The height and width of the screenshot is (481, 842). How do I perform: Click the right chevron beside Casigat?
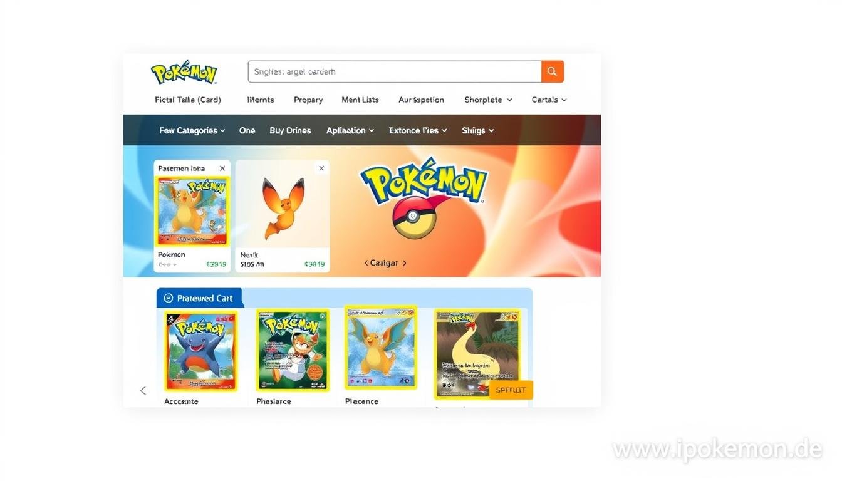405,263
